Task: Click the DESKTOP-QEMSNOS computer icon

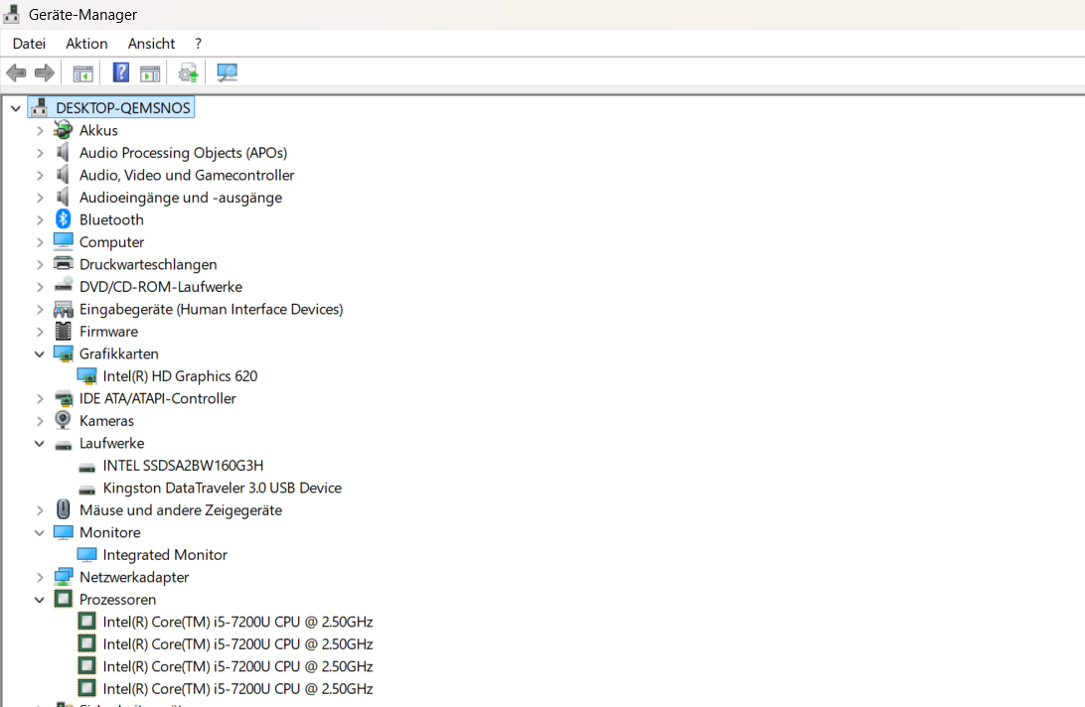Action: tap(40, 107)
